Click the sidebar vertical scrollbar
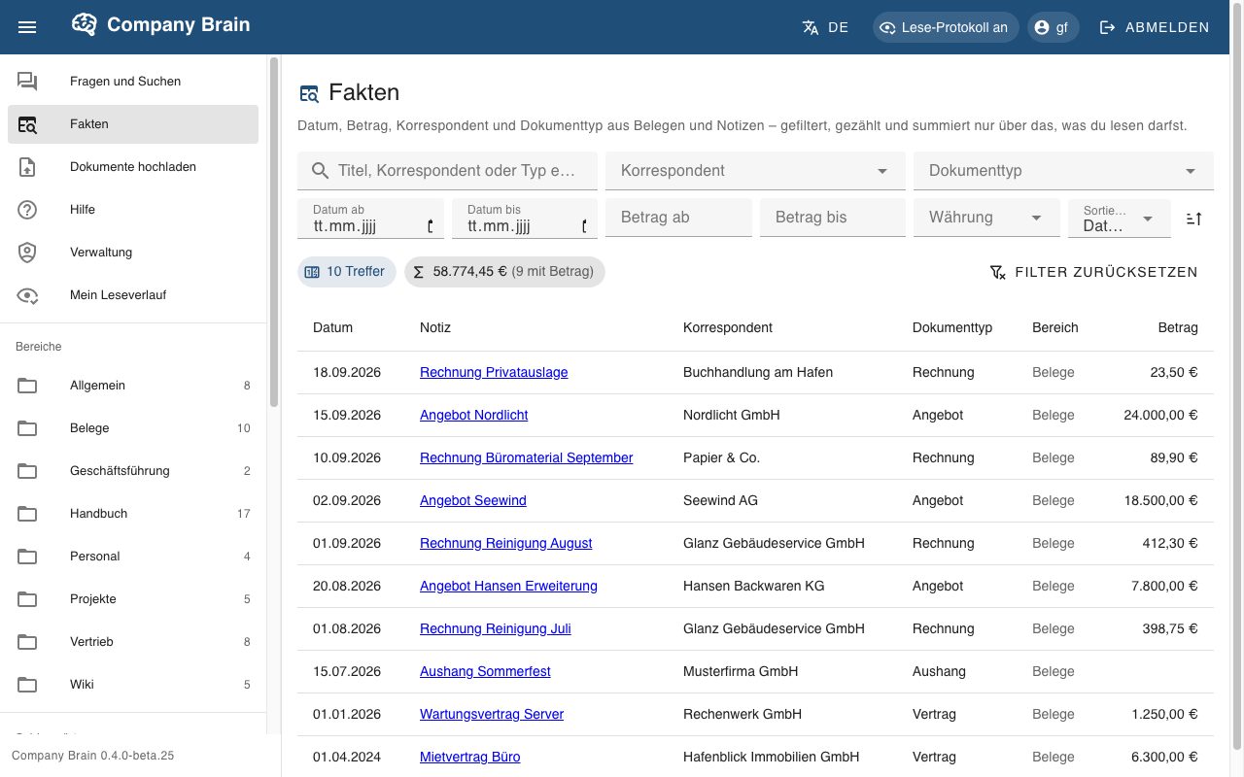This screenshot has width=1244, height=777. coord(274,231)
